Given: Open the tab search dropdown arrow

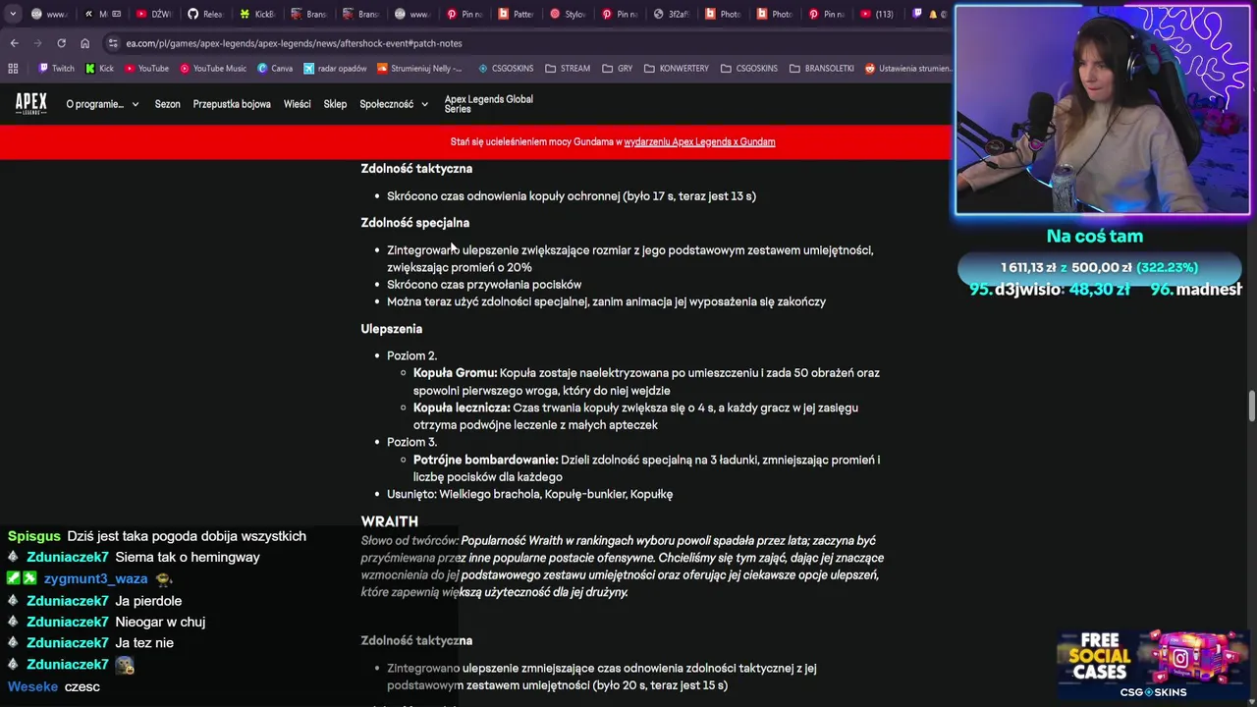Looking at the screenshot, I should click(x=12, y=14).
